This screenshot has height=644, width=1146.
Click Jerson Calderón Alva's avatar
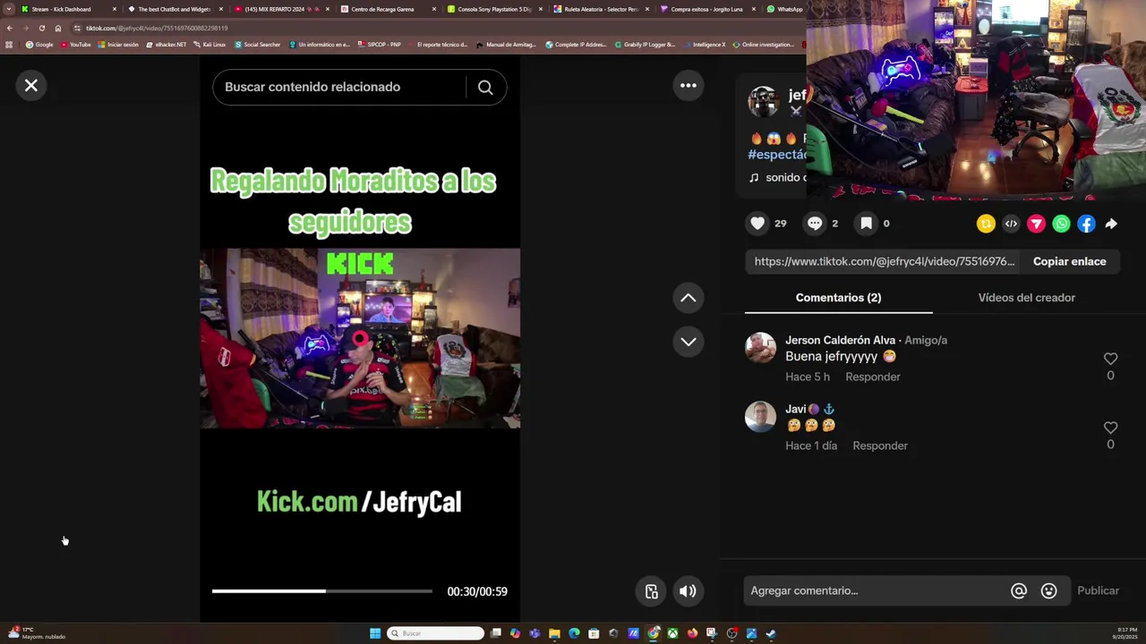pyautogui.click(x=760, y=348)
